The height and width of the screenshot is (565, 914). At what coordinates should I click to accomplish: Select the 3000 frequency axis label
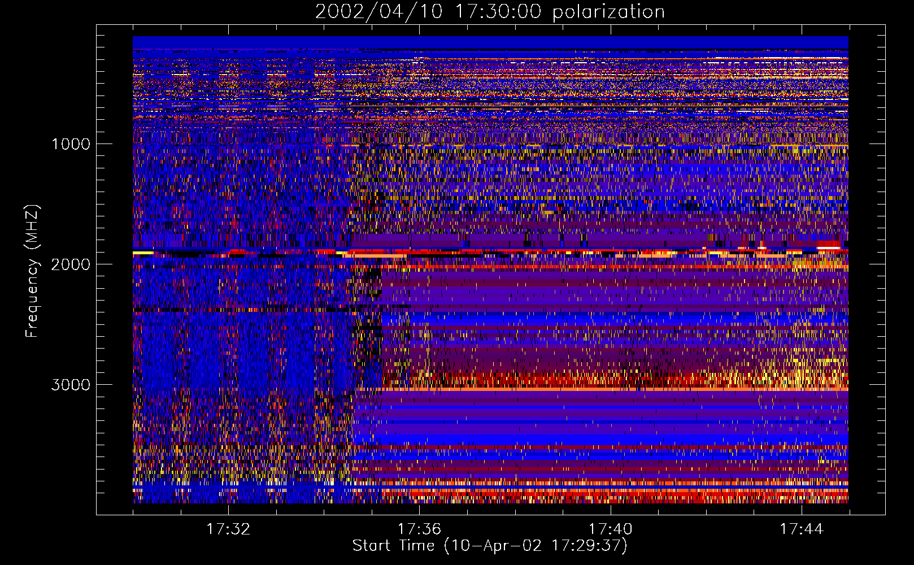(x=71, y=385)
